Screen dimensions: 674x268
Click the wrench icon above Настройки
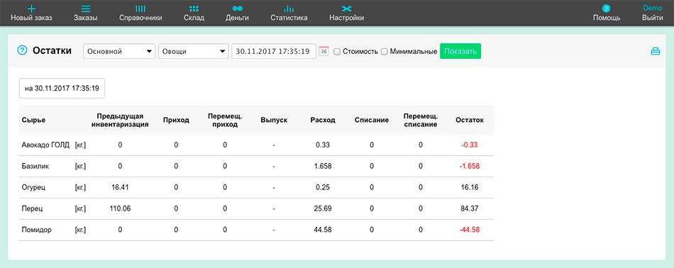click(346, 9)
